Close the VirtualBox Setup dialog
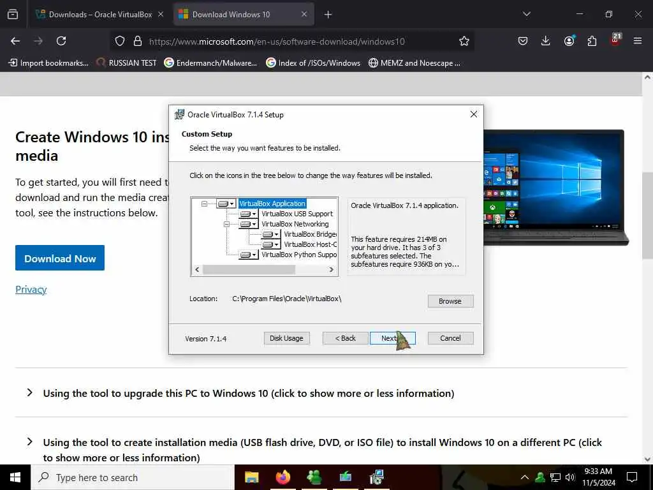The height and width of the screenshot is (490, 653). (474, 114)
